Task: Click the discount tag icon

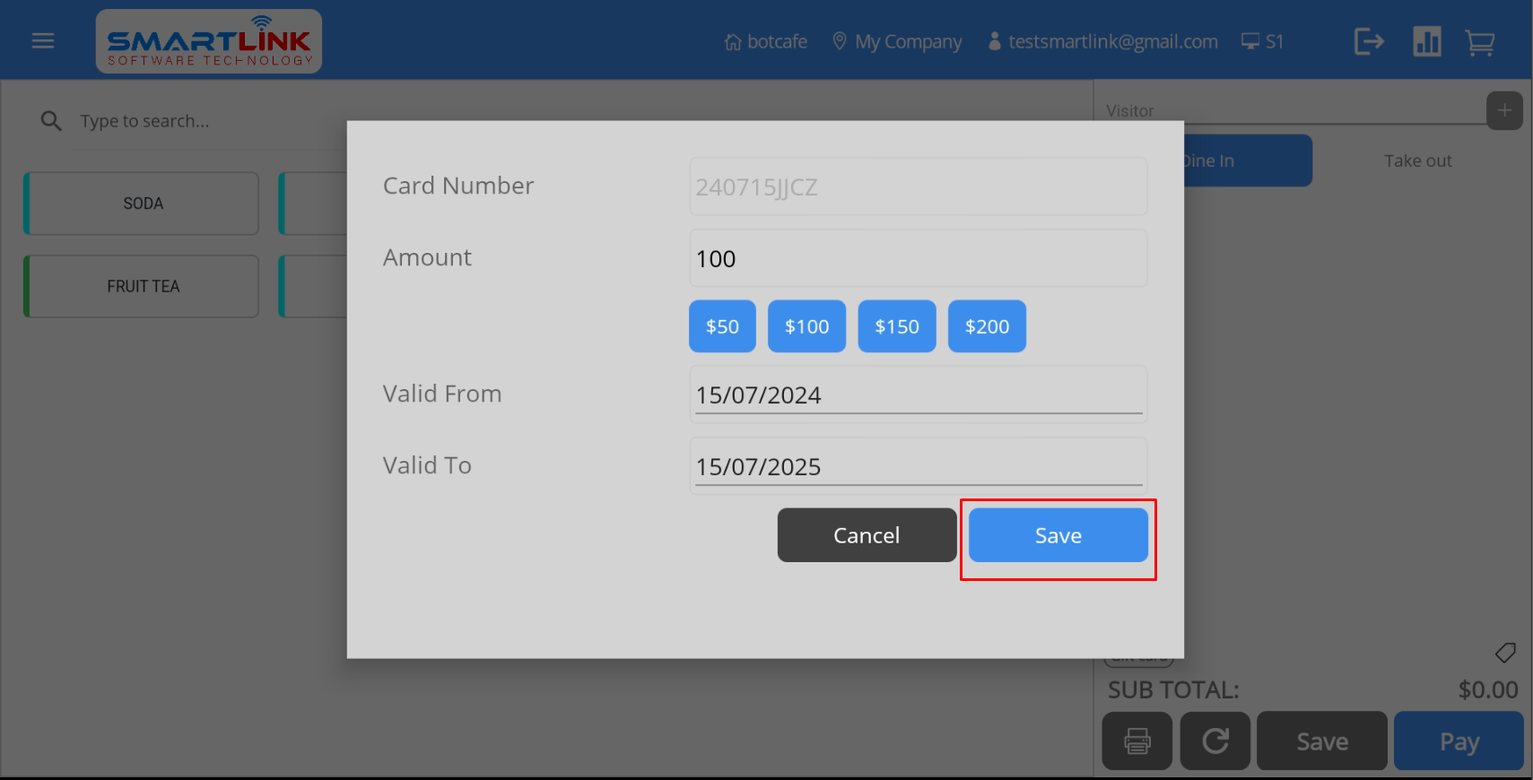Action: 1505,653
